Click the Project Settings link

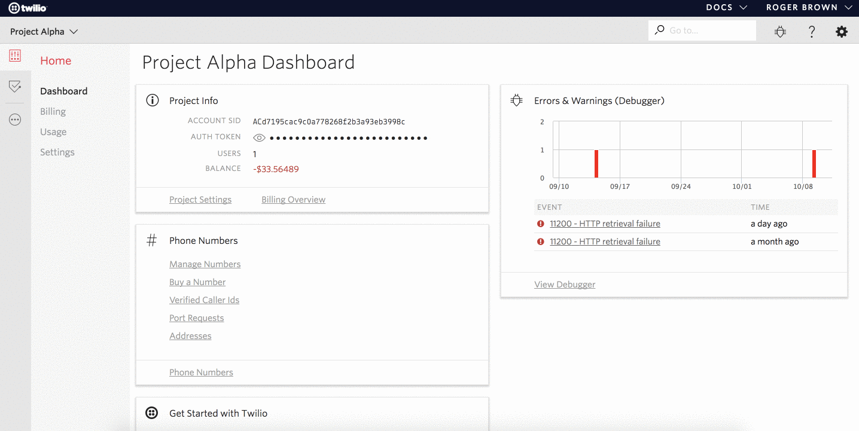[x=200, y=200]
